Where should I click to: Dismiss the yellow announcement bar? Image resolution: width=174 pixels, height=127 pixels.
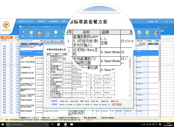coord(171,120)
